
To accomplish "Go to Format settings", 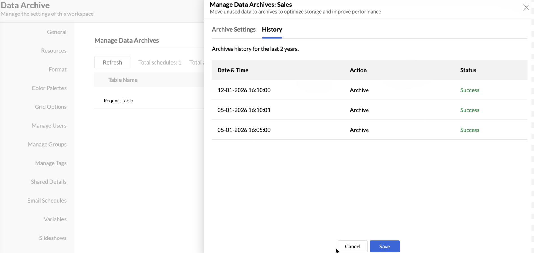I will 58,69.
